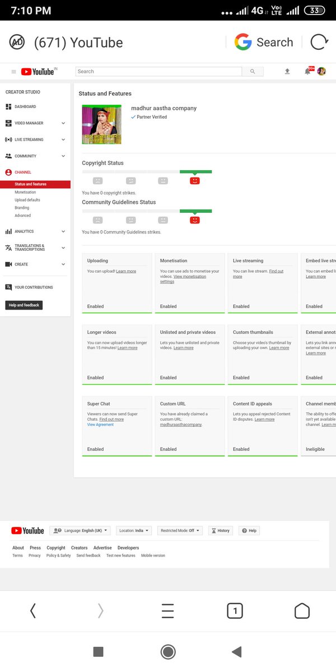Screen dimensions: 336x672
Task: Open Find out more under Super Chat
Action: [x=111, y=419]
